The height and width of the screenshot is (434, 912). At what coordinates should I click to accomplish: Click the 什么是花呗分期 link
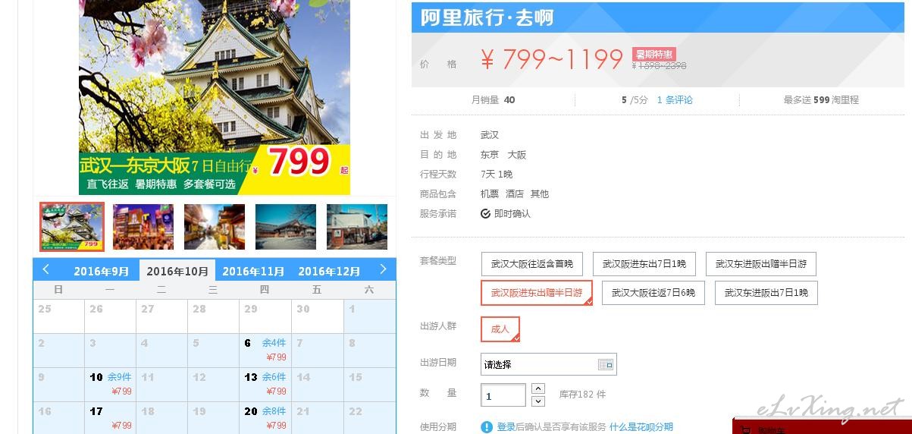pos(641,427)
